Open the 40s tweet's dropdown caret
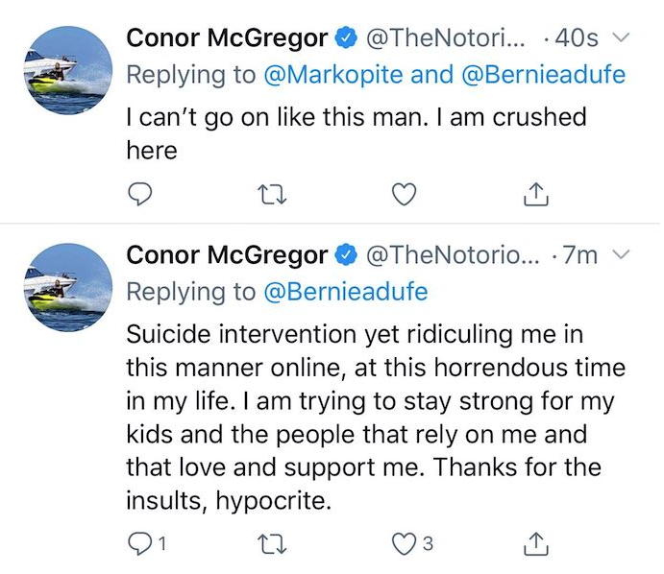664x574 pixels. click(621, 38)
